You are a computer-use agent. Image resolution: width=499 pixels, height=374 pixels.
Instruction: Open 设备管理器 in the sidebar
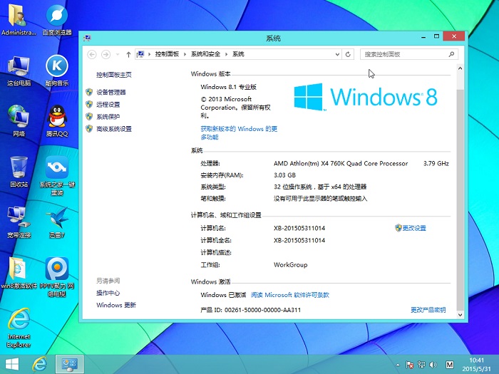111,92
